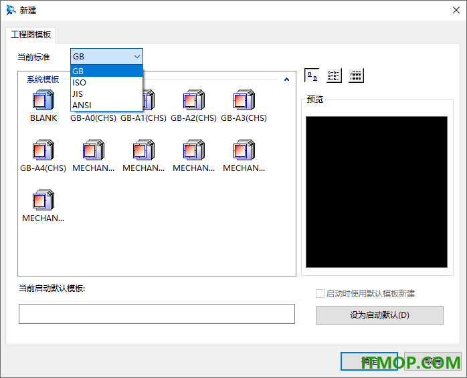
Task: Click the default template path field
Action: tap(157, 314)
